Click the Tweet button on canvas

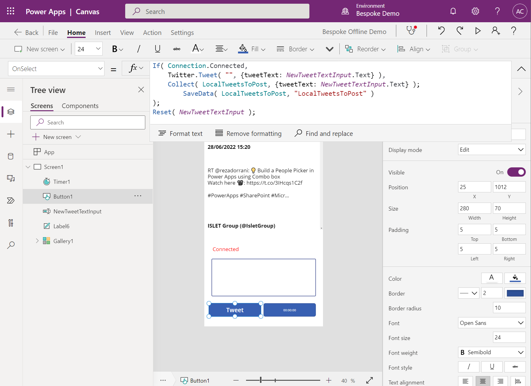coord(235,310)
